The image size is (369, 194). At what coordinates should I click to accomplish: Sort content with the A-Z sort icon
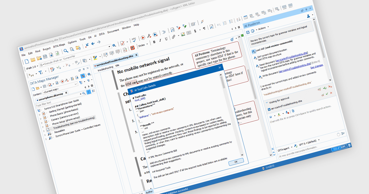(x=238, y=19)
